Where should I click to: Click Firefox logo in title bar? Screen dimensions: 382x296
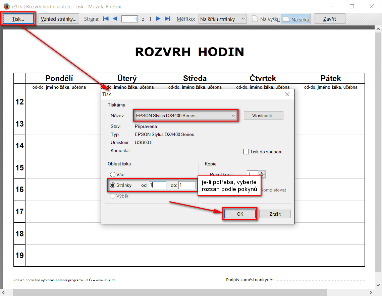coord(6,6)
